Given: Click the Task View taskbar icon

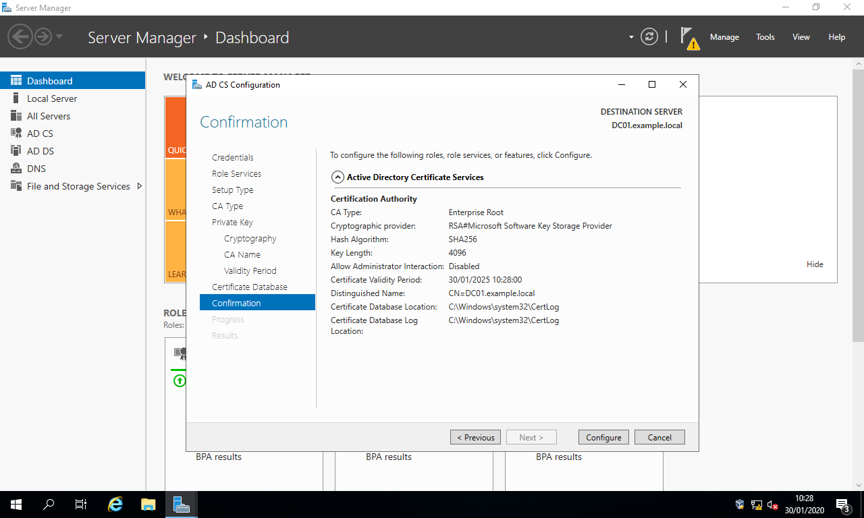Looking at the screenshot, I should pos(81,504).
